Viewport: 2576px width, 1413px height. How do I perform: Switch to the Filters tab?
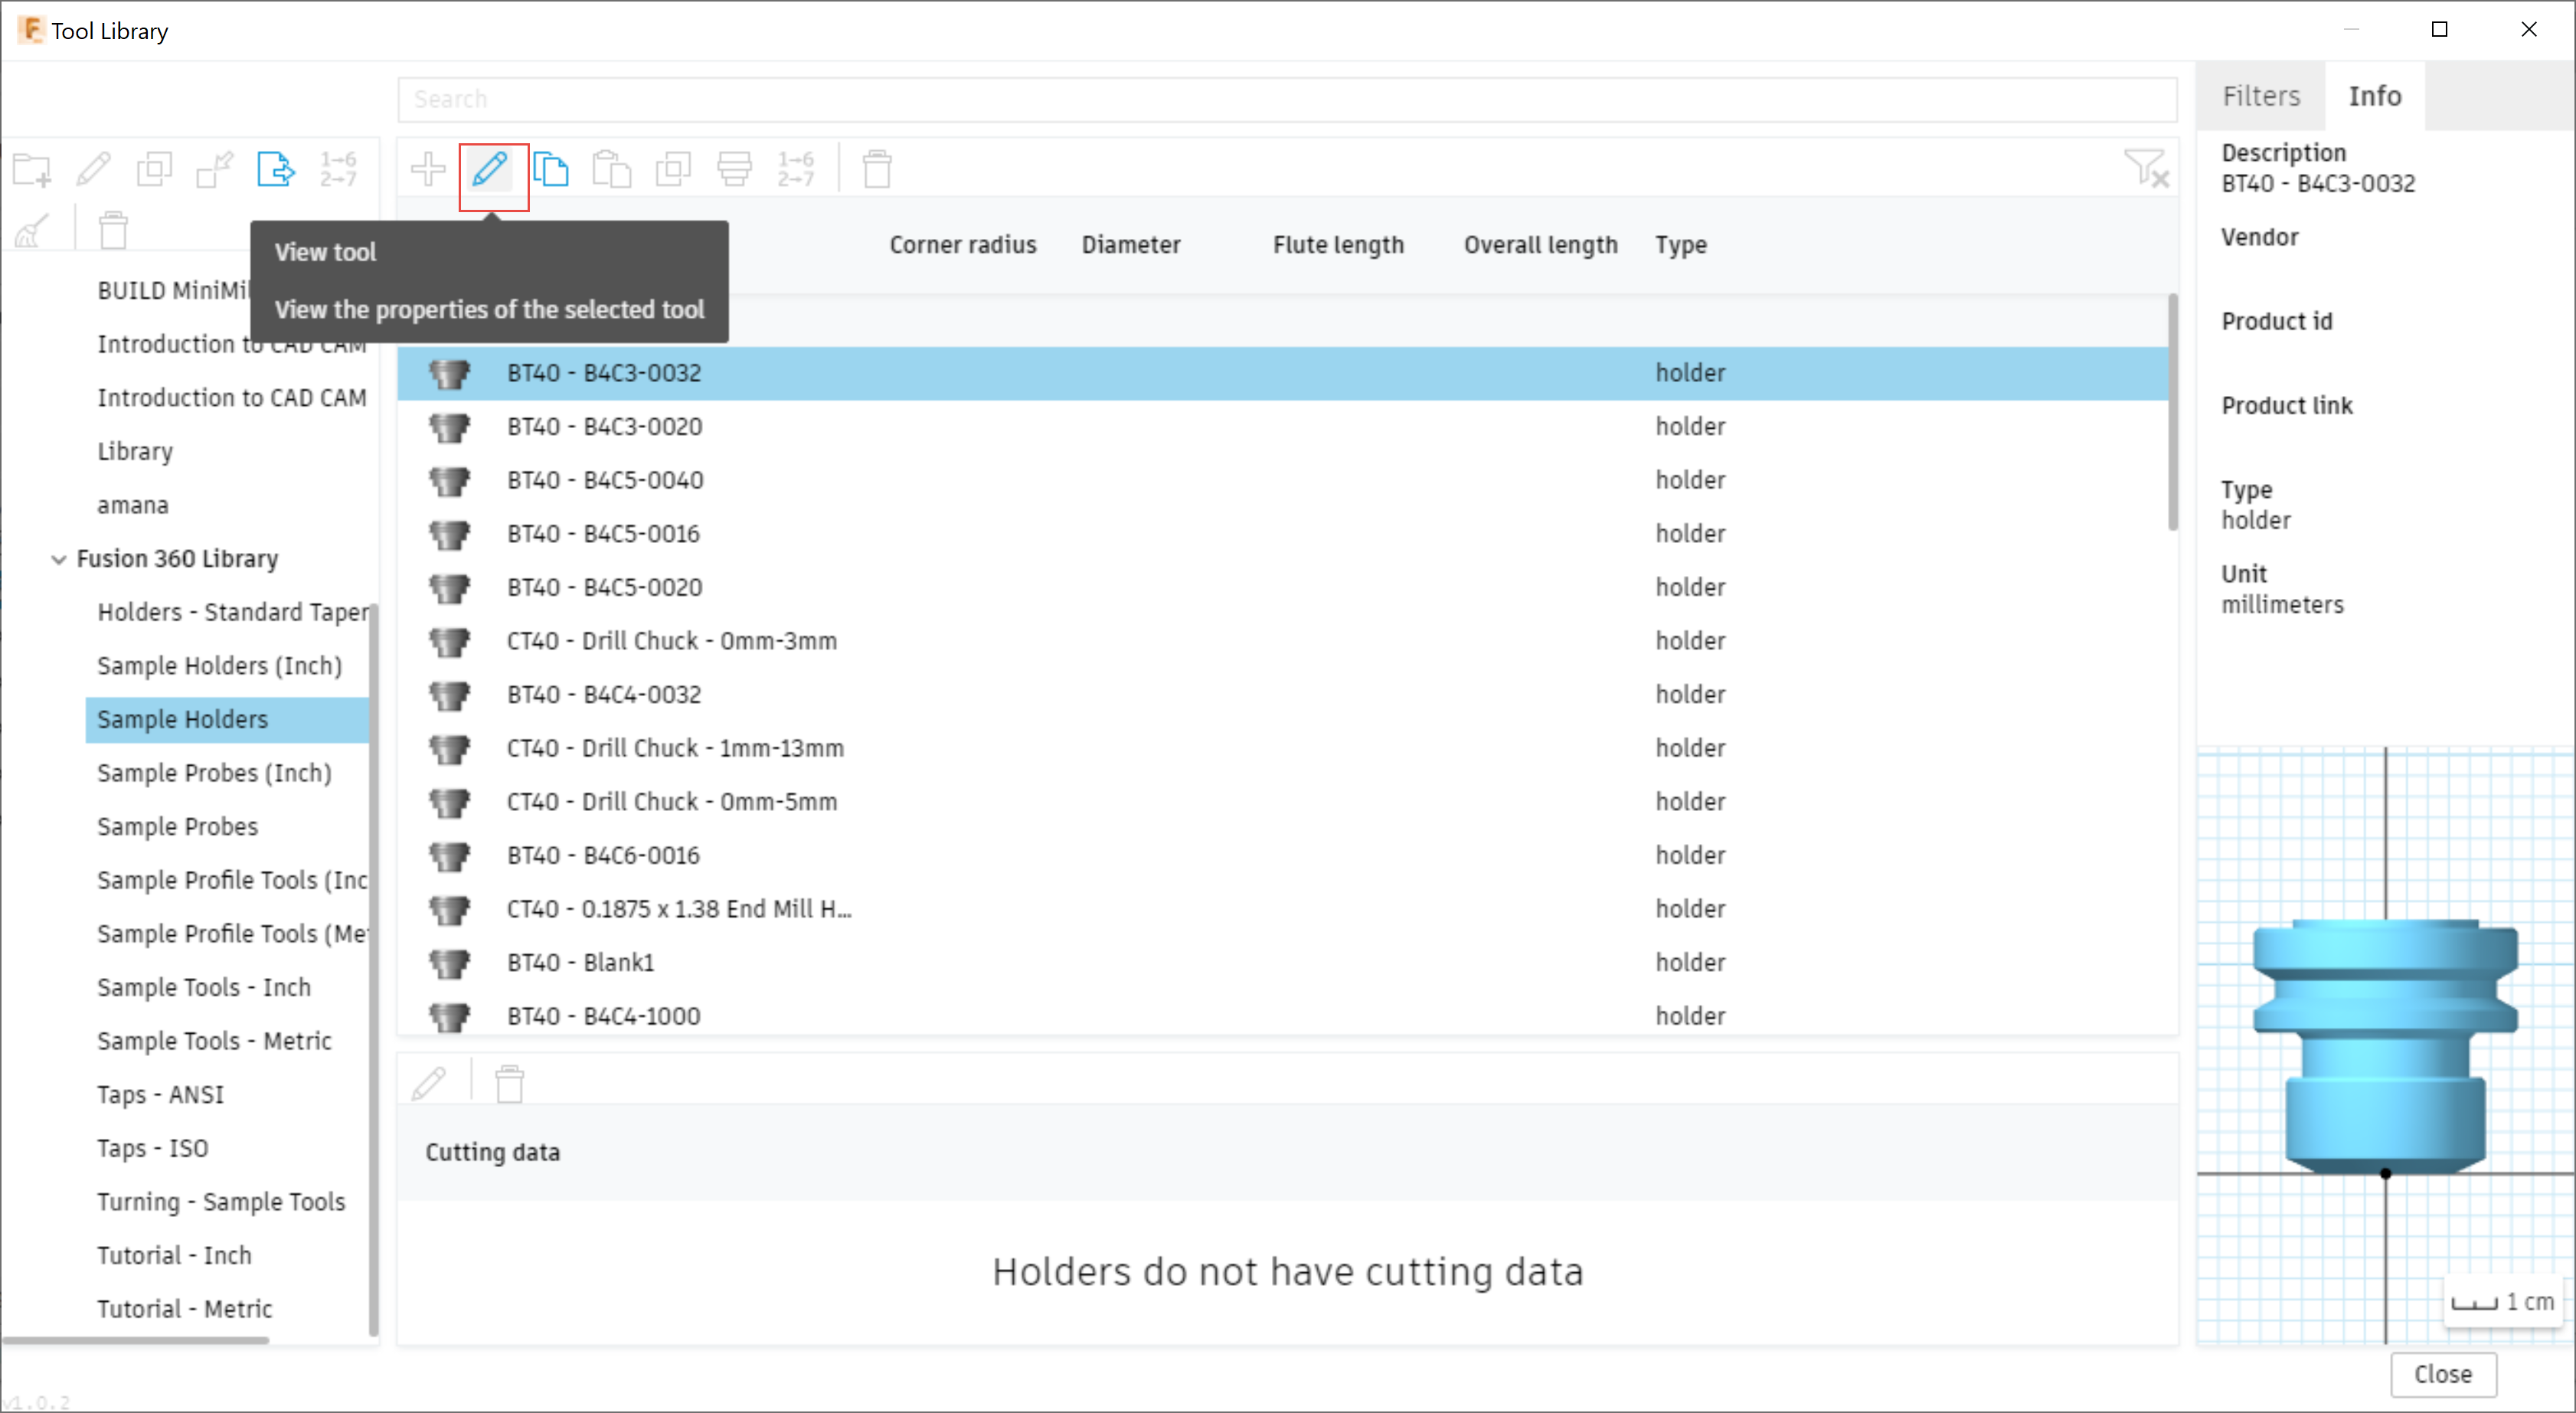pos(2261,96)
